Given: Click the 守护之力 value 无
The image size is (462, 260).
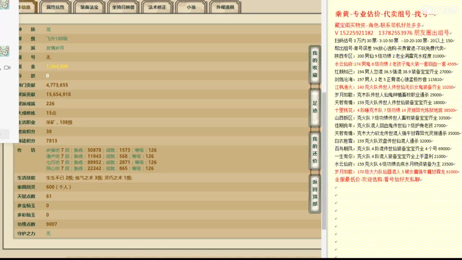Looking at the screenshot, I should pyautogui.click(x=48, y=234).
